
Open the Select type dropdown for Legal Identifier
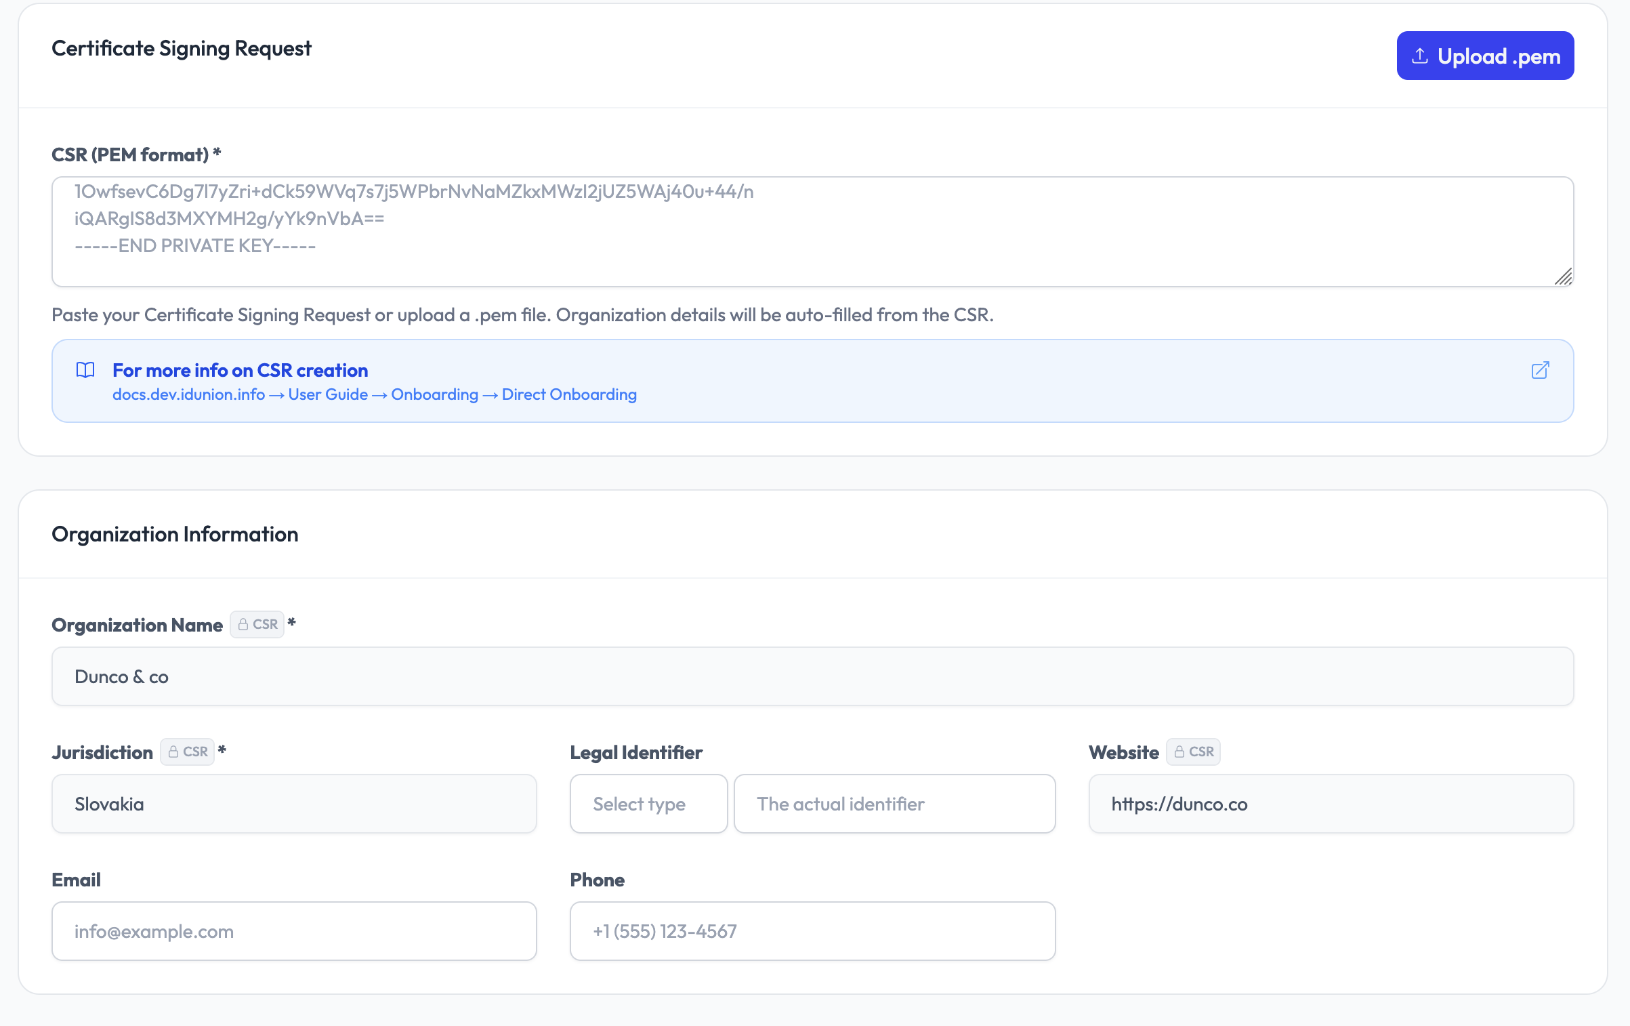coord(648,804)
